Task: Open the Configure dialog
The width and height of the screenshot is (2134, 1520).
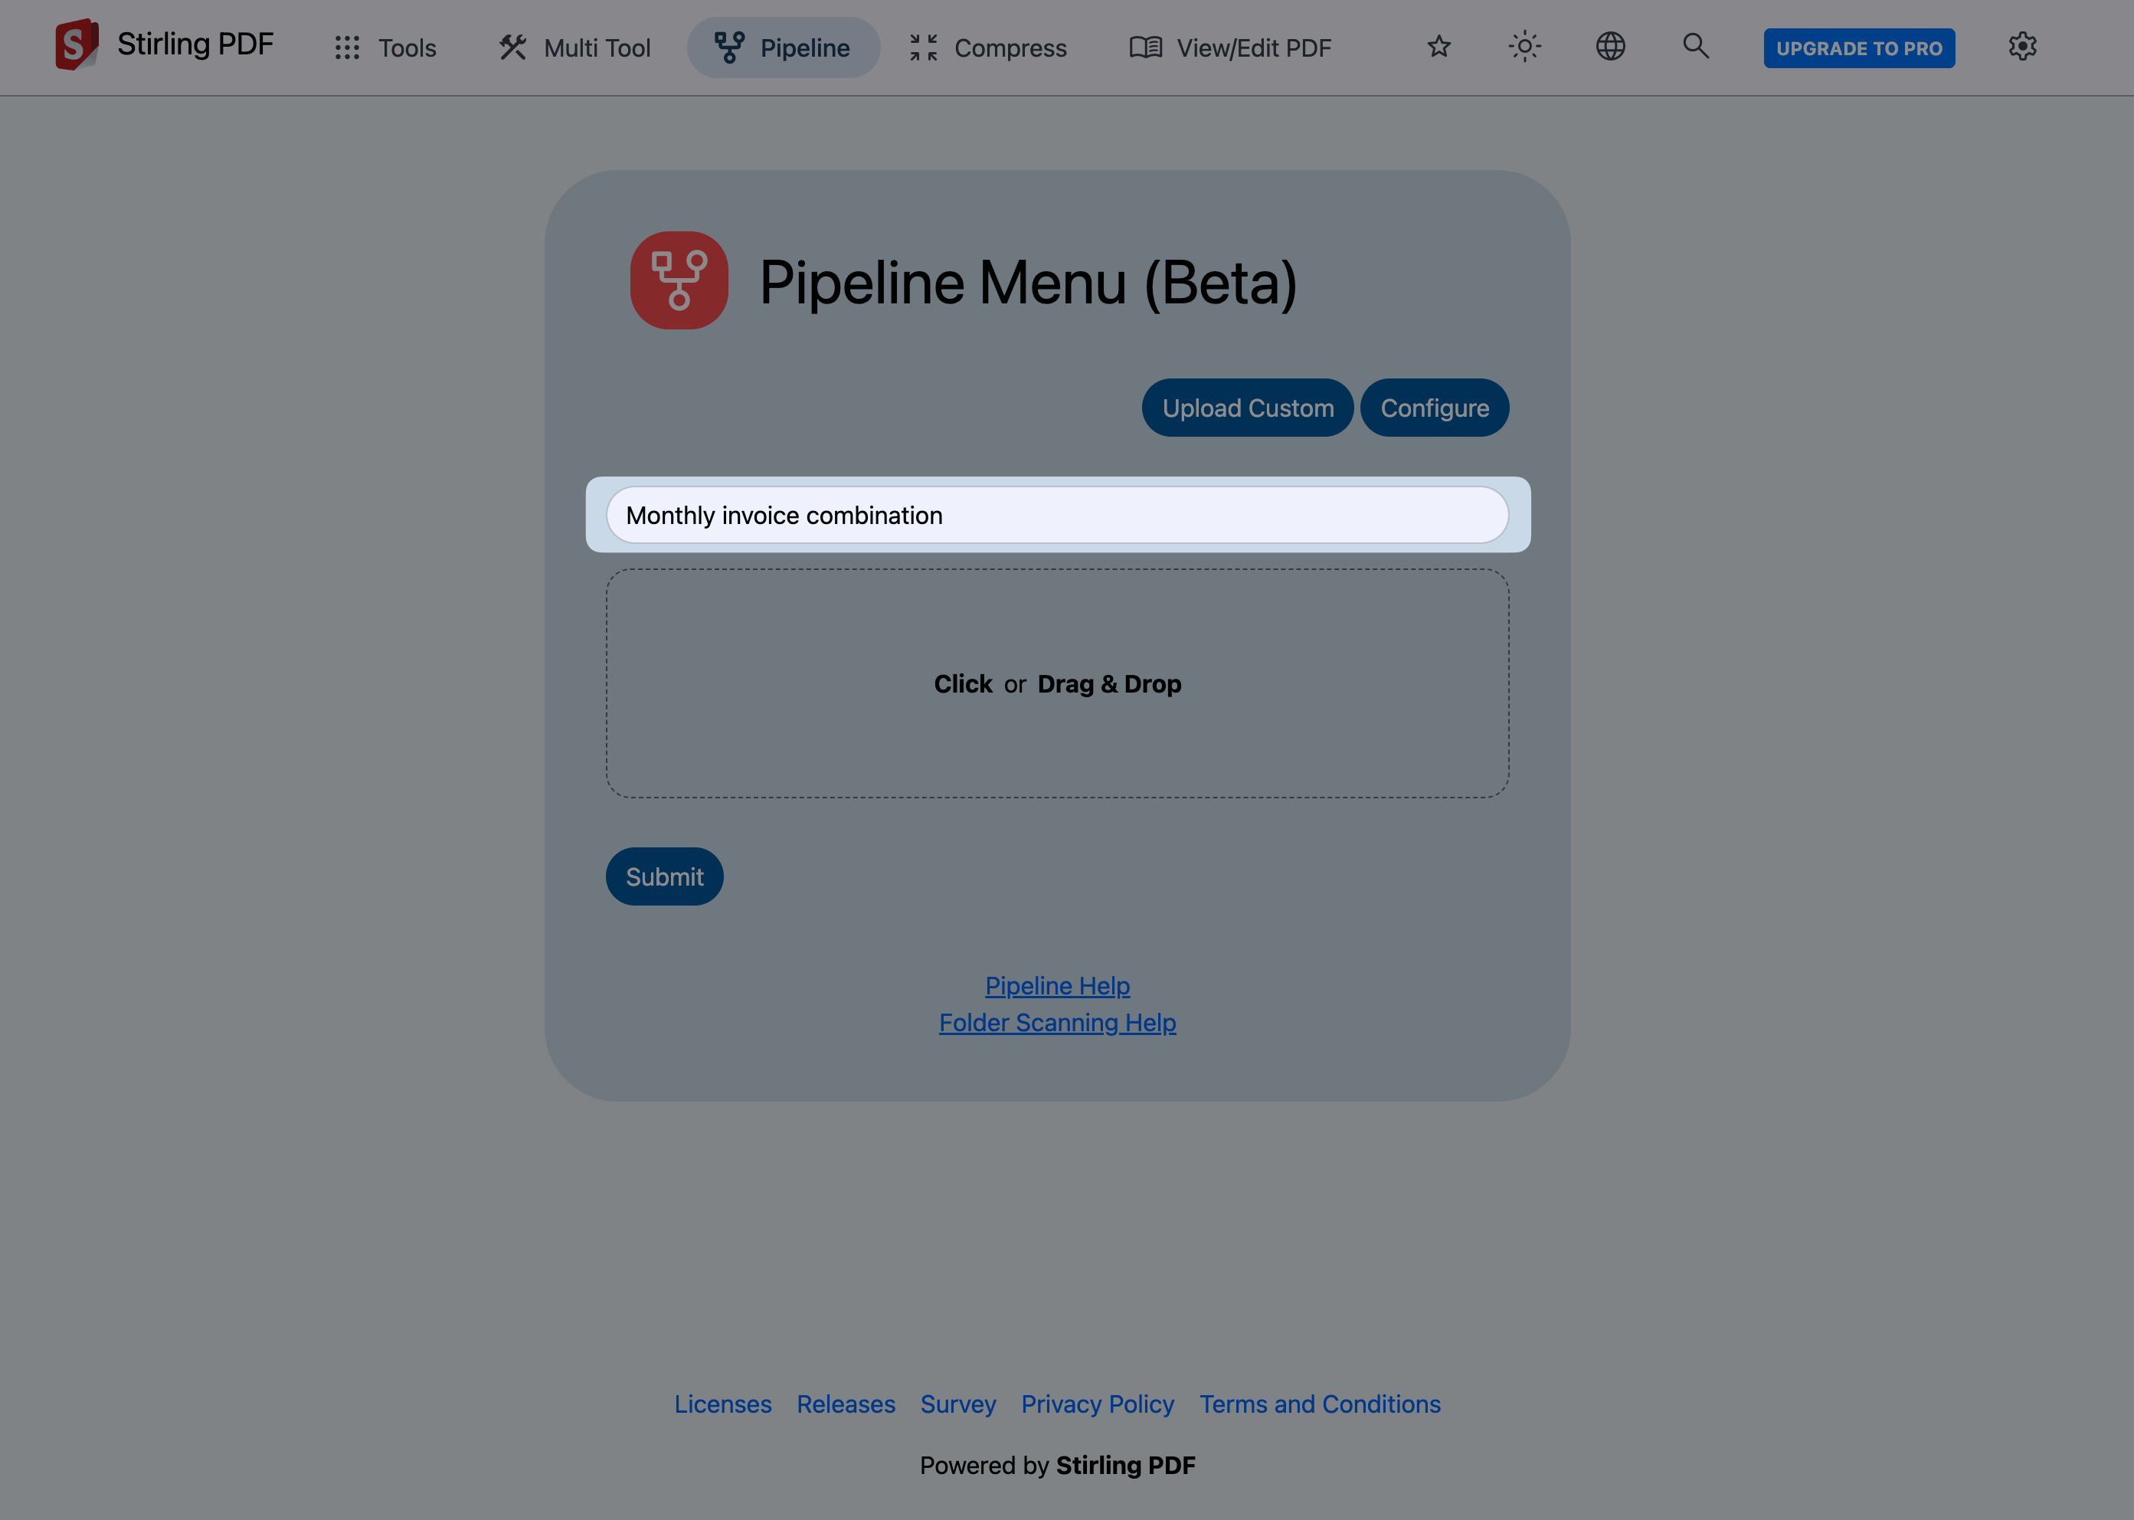Action: (1434, 407)
